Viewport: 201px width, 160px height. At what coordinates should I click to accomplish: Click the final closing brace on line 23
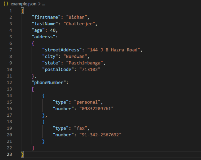22,154
